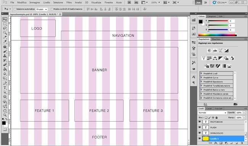Add a Photo Filter adjustment

click(226, 58)
